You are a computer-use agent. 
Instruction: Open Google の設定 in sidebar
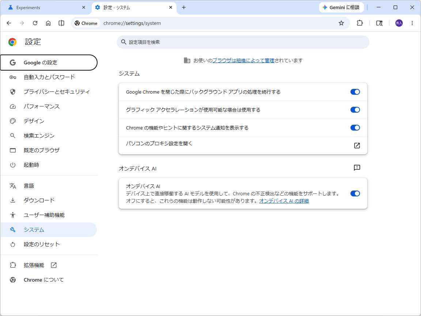[49, 63]
